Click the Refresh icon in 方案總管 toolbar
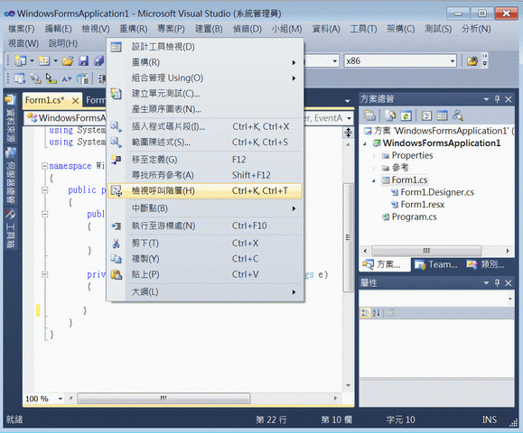Viewport: 523px width, 433px height. (406, 115)
